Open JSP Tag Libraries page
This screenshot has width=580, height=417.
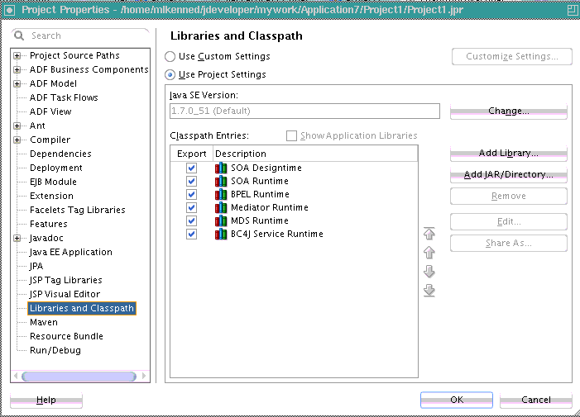click(66, 280)
